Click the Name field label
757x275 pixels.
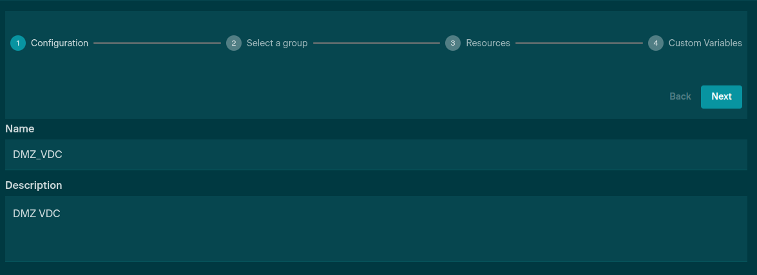click(x=20, y=129)
